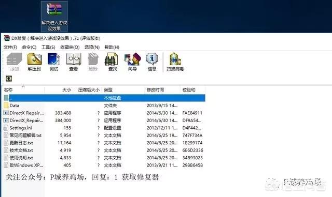
Task: Show archive Info (信息) icon
Action: coord(152,62)
